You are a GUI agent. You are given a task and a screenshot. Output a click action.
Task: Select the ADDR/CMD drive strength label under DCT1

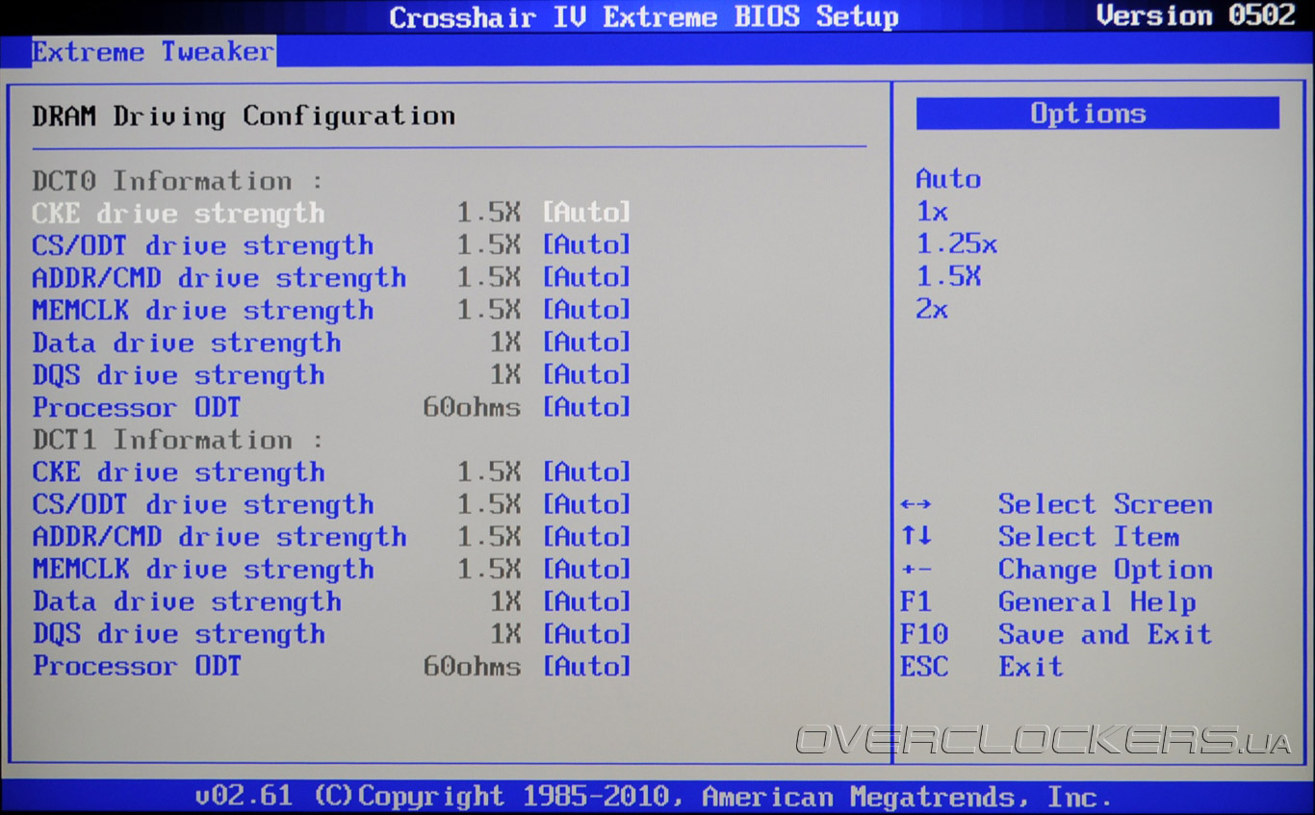[219, 537]
